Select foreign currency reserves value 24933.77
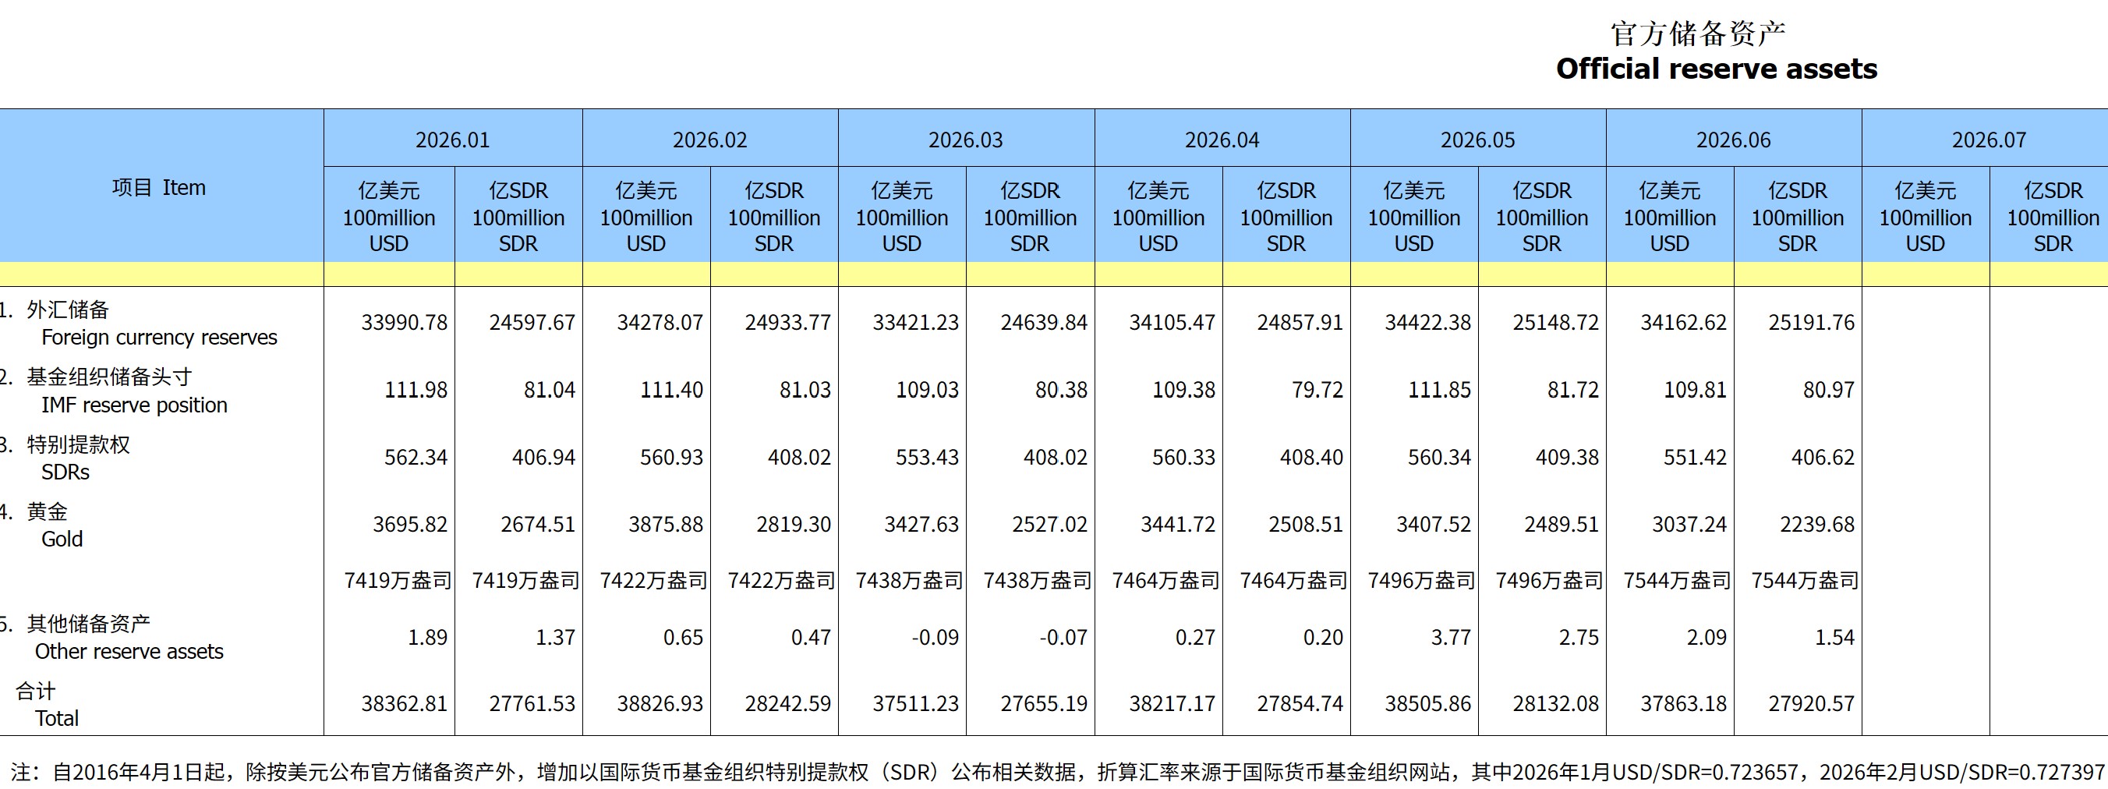Image resolution: width=2108 pixels, height=789 pixels. [787, 323]
